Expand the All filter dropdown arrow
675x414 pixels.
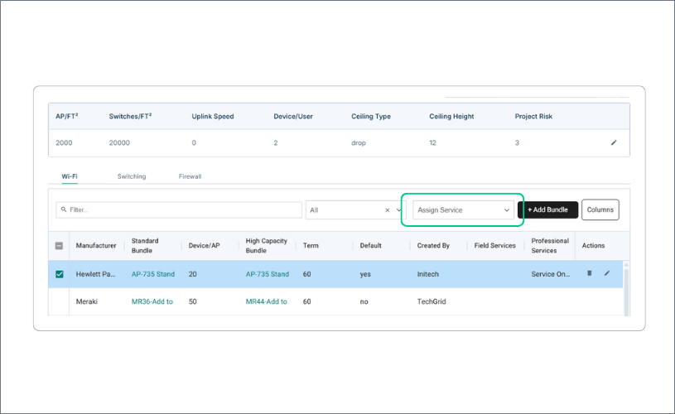click(398, 210)
